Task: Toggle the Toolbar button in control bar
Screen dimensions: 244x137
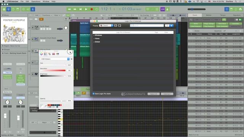Action: point(18,9)
